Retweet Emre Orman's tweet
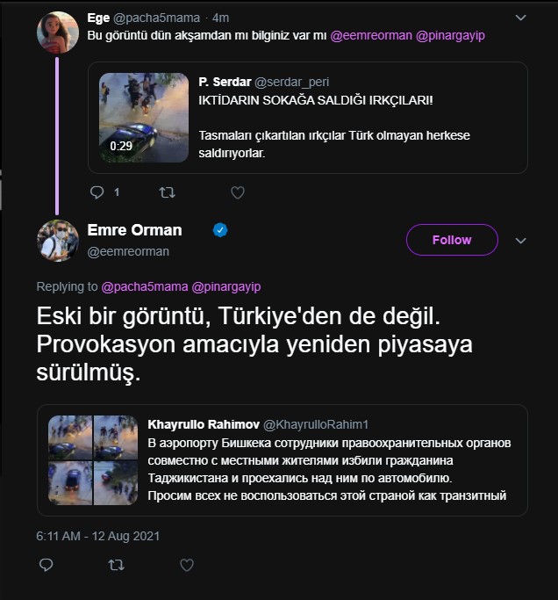558x600 pixels. 115,566
